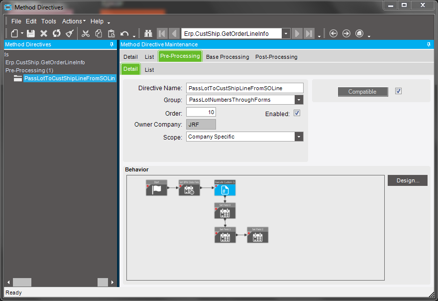Select the Base Processing tab
Viewport: 438px width, 301px height.
[227, 57]
